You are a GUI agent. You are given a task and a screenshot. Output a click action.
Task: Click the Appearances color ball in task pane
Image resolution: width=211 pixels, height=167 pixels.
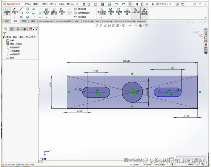click(206, 45)
